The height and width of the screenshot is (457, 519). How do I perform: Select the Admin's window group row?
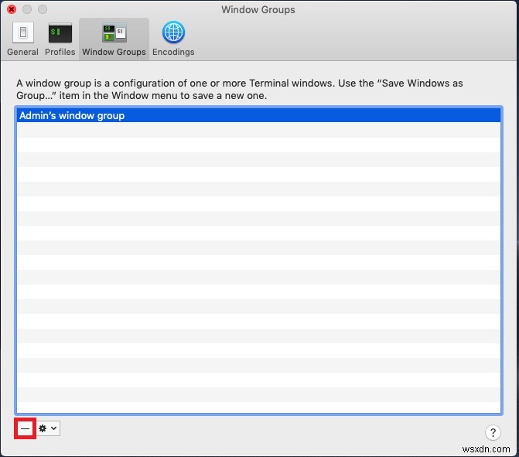[x=258, y=115]
